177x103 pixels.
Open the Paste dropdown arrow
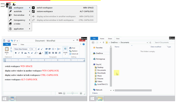[7, 54]
